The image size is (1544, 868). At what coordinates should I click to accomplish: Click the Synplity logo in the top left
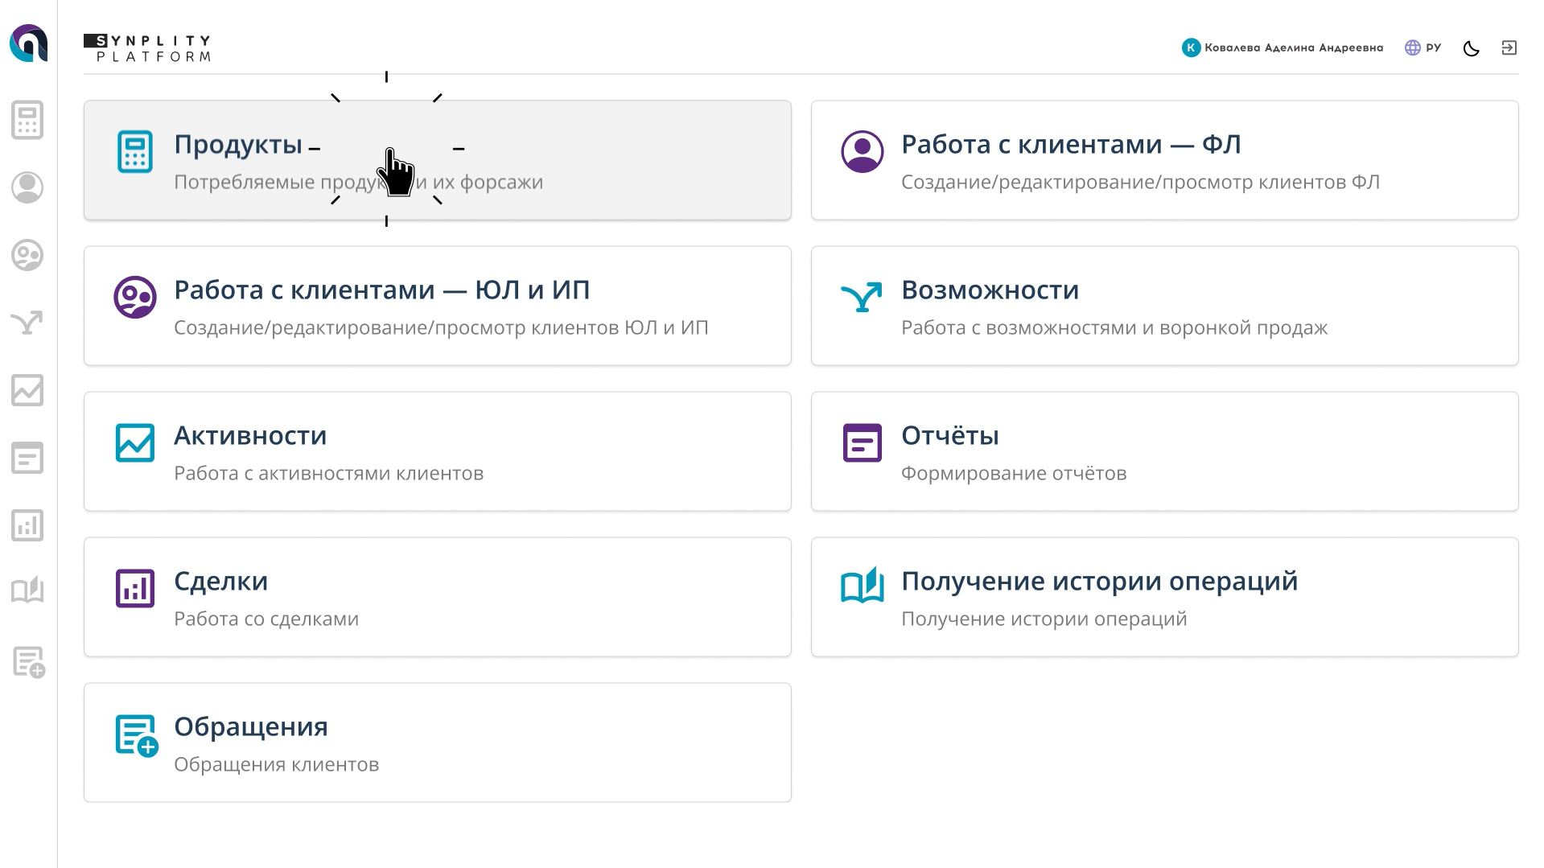click(x=147, y=47)
